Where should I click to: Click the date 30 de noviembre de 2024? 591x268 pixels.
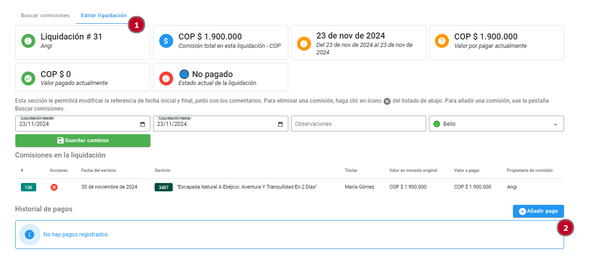point(109,187)
